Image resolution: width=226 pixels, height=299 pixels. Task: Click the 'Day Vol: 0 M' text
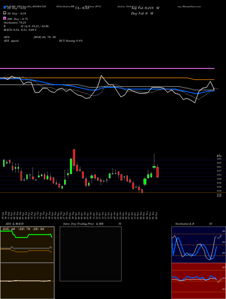(142, 14)
